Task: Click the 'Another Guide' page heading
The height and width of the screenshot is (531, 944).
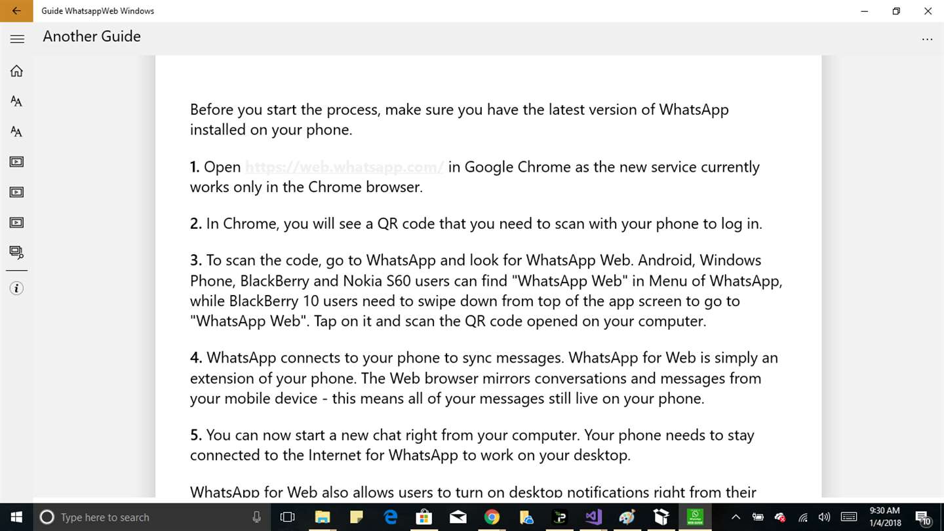Action: (92, 37)
